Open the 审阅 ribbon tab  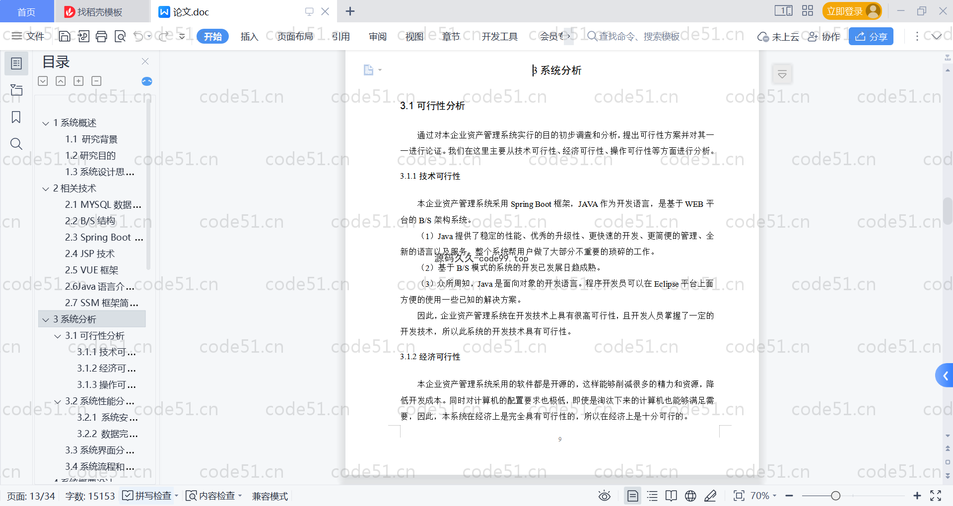(378, 36)
